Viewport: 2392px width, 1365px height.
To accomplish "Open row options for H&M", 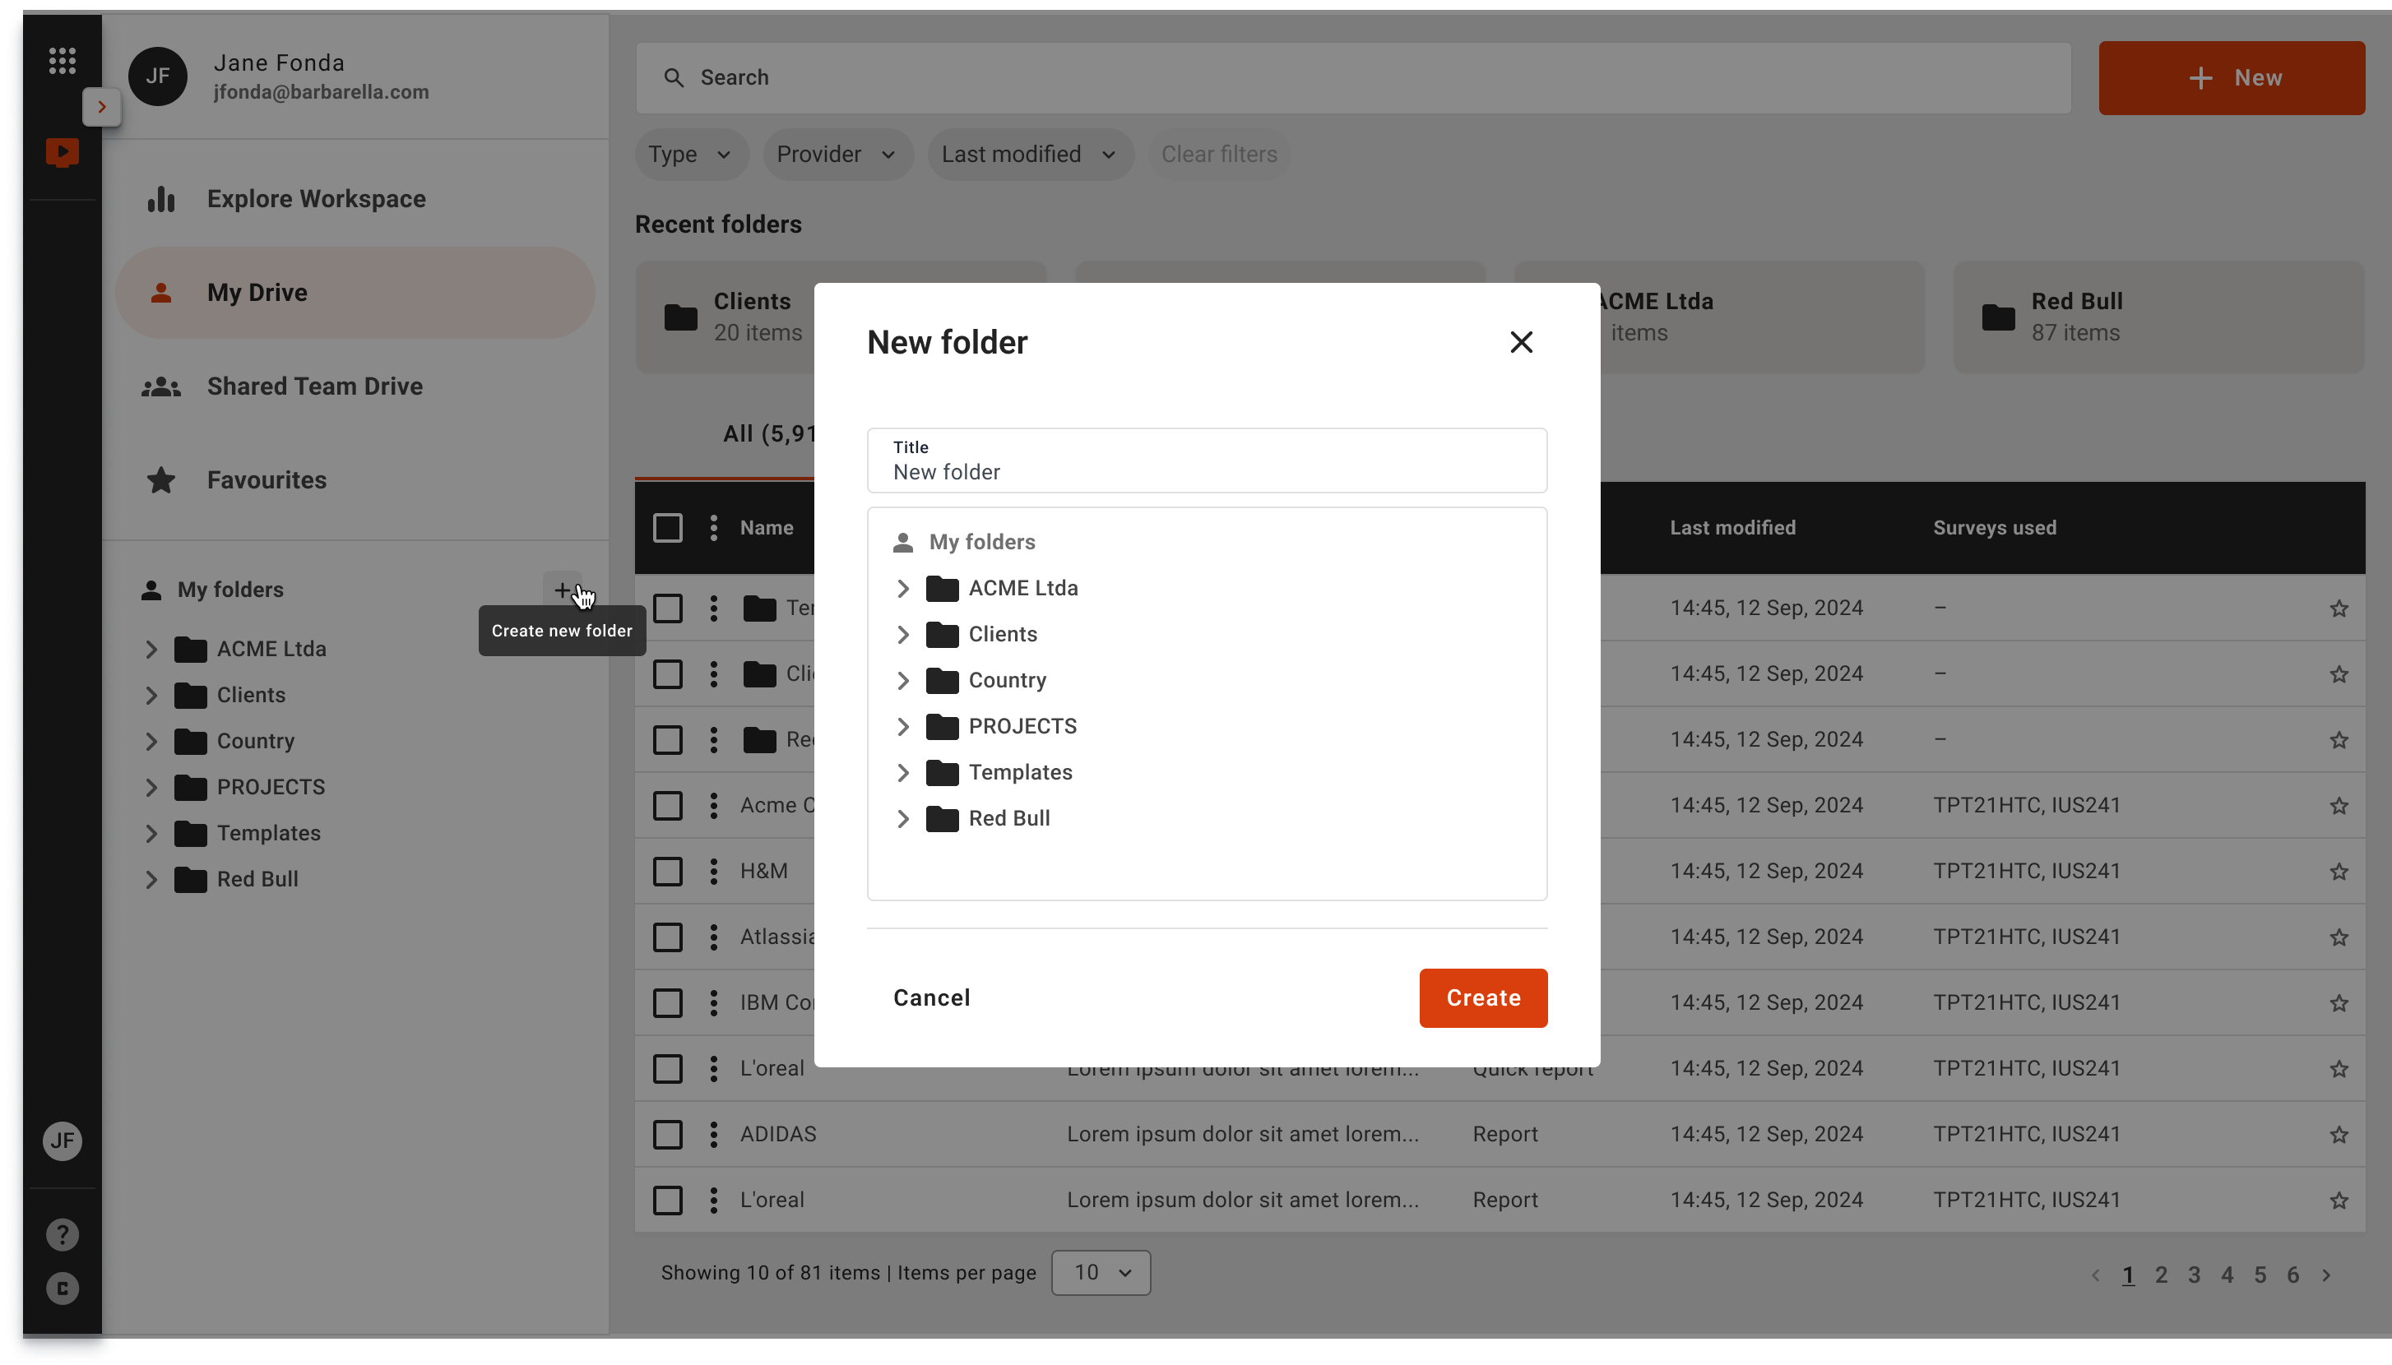I will pyautogui.click(x=713, y=871).
